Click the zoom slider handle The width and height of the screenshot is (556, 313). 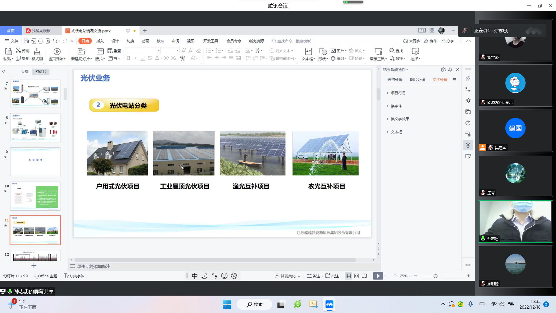click(x=435, y=276)
